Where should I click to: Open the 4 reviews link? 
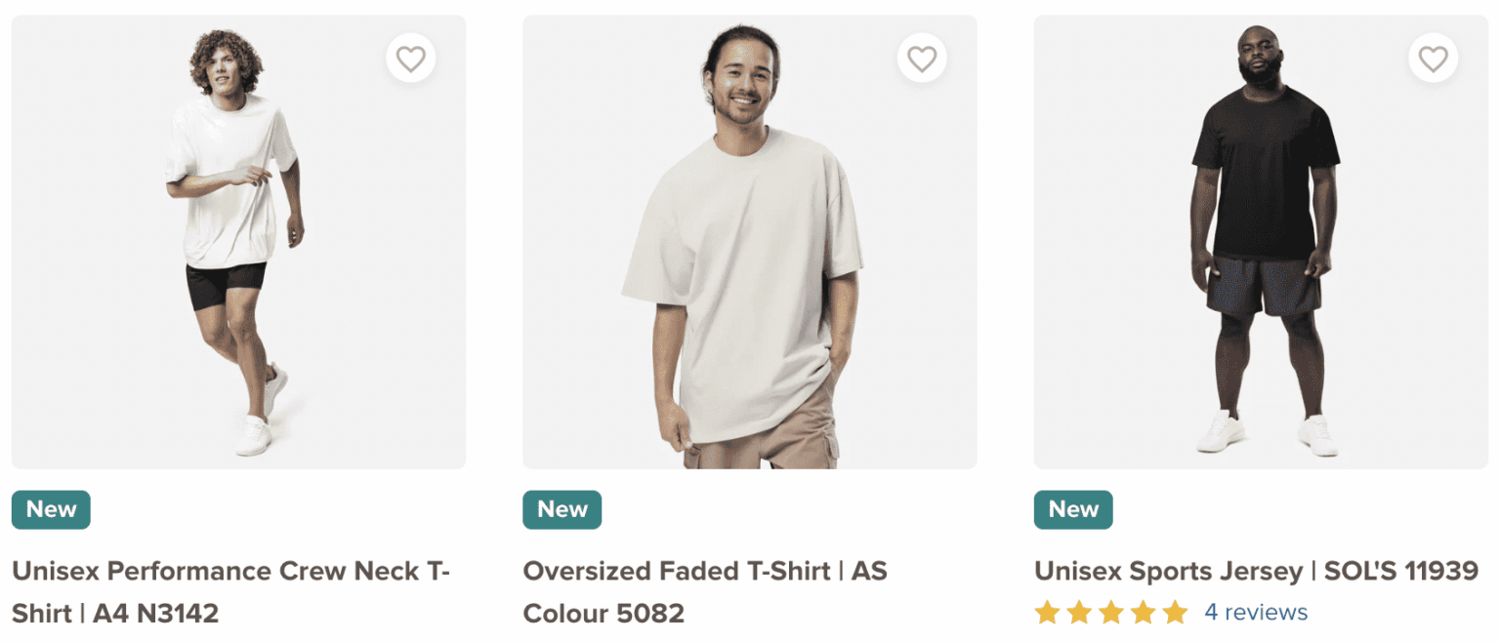(x=1256, y=613)
